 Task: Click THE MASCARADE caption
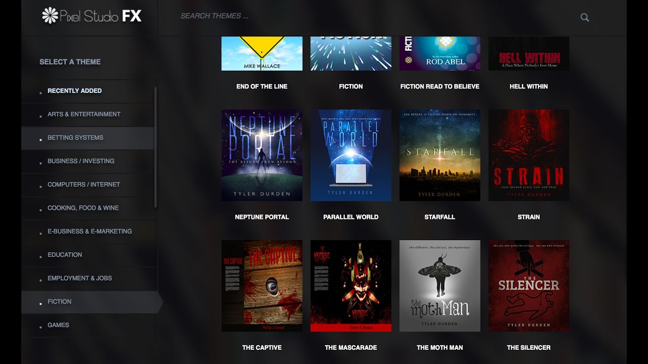click(351, 347)
